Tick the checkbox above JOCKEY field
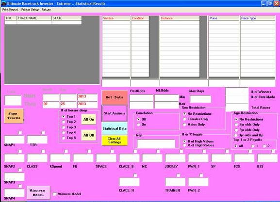The image size is (280, 202). click(x=181, y=151)
